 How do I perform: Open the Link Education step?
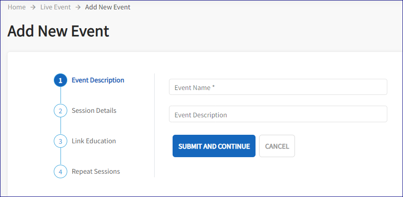coord(94,141)
